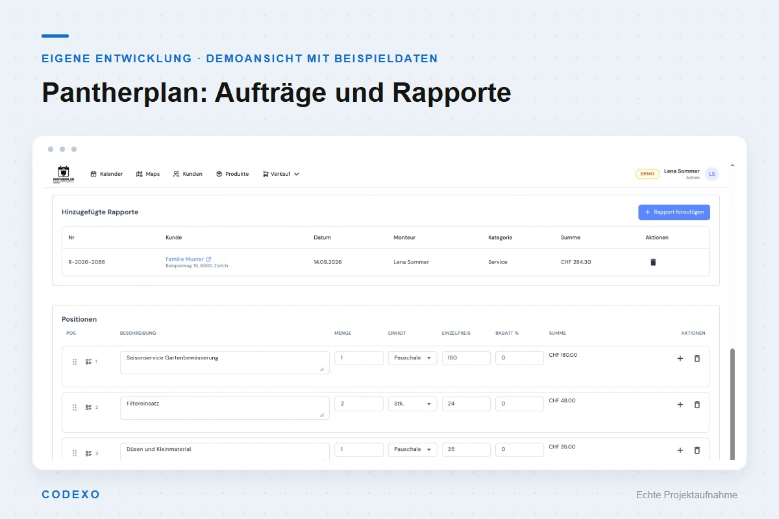
Task: Open unit dropdown for Düsen und Kleinmaterial
Action: point(412,450)
